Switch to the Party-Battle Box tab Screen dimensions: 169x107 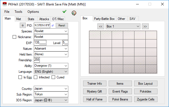(x=104, y=19)
